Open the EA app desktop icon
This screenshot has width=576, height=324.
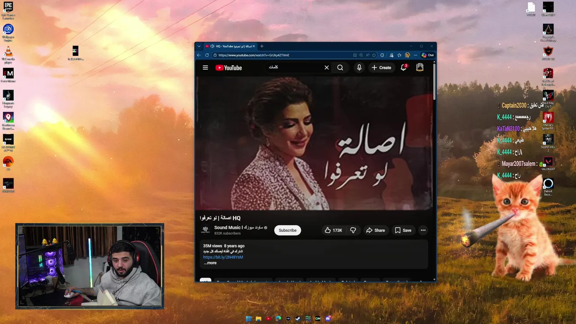(8, 163)
